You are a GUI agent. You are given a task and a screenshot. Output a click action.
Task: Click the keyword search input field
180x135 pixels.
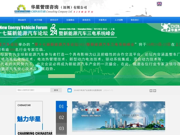(x=33, y=90)
